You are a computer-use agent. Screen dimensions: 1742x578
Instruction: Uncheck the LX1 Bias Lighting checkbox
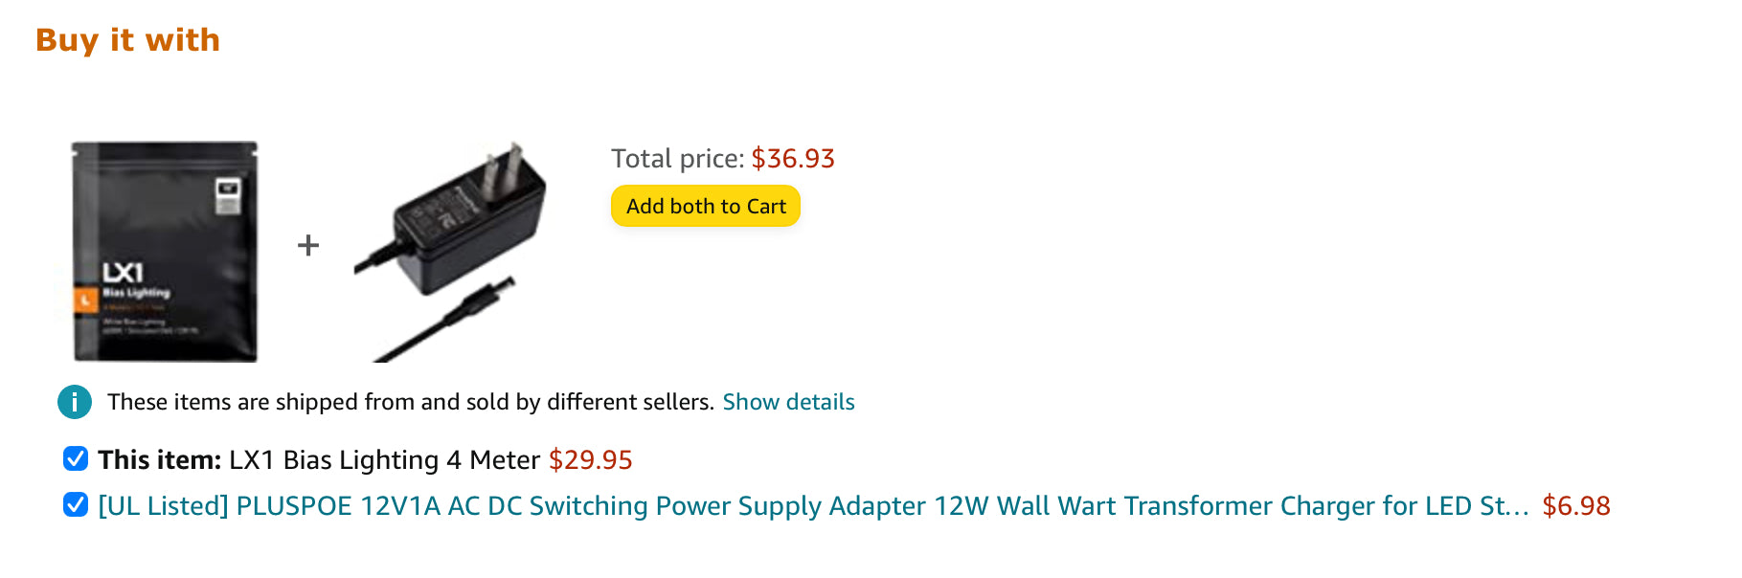(76, 458)
